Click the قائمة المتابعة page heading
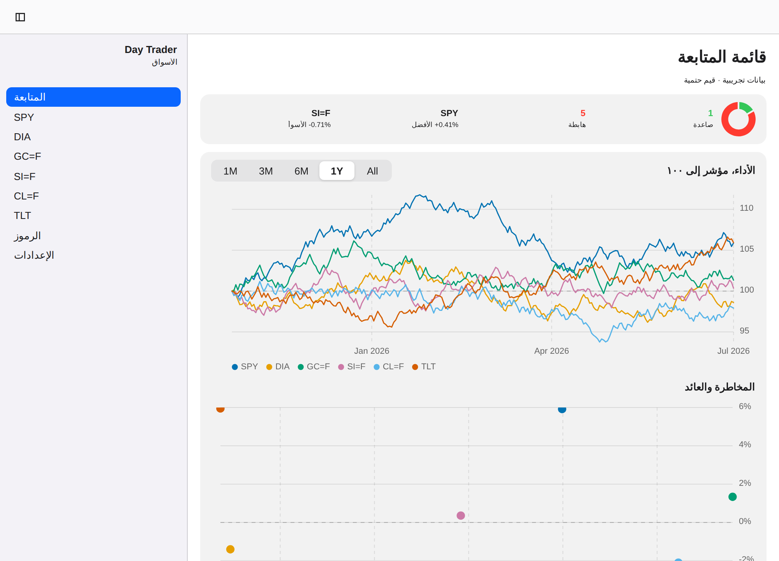This screenshot has width=779, height=561. click(722, 57)
